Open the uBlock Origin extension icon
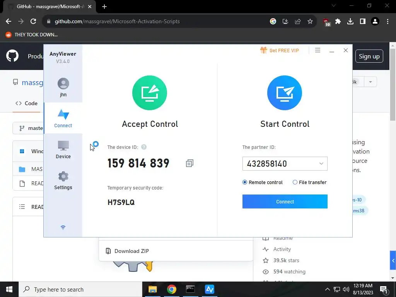 (x=326, y=22)
